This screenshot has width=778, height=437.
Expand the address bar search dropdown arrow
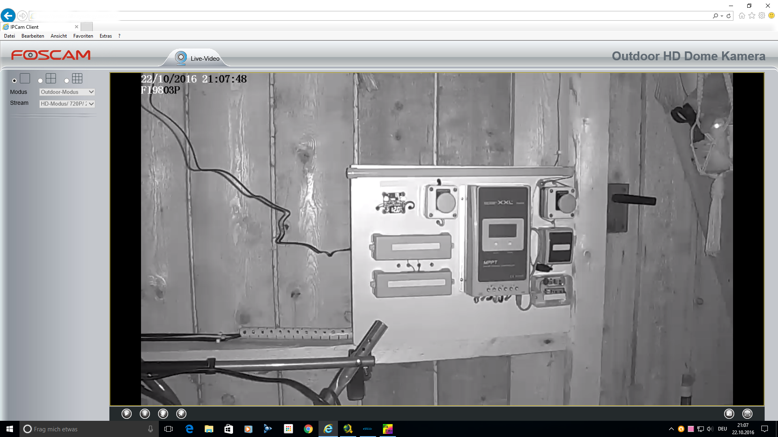[722, 16]
